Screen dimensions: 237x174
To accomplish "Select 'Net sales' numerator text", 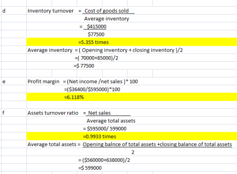I will pos(99,113).
